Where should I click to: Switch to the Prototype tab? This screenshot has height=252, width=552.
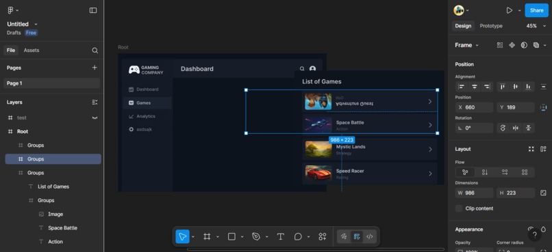(491, 26)
